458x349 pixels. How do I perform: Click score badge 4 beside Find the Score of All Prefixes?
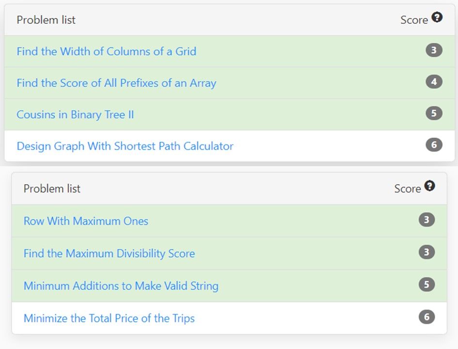pyautogui.click(x=434, y=82)
